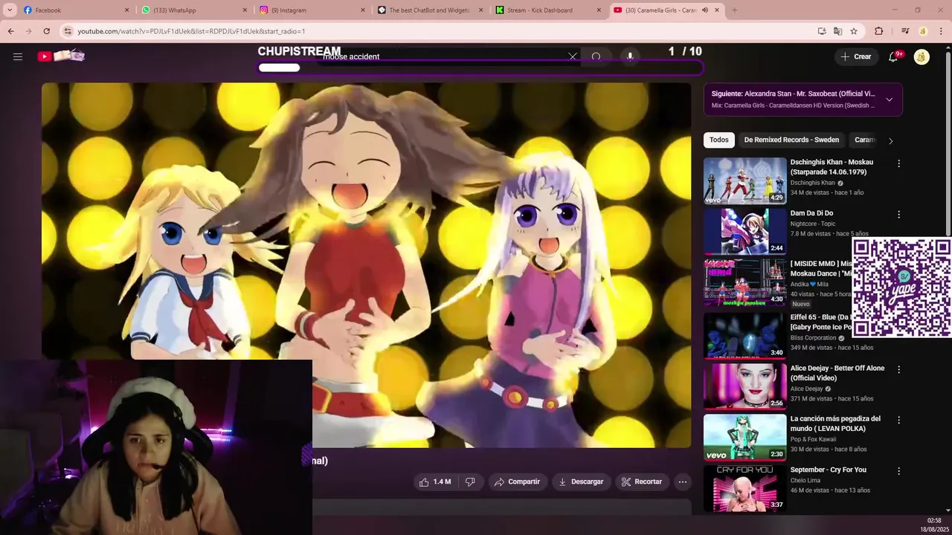Screen dimensions: 952x535
Task: Click the Recortar clip button
Action: pyautogui.click(x=642, y=481)
